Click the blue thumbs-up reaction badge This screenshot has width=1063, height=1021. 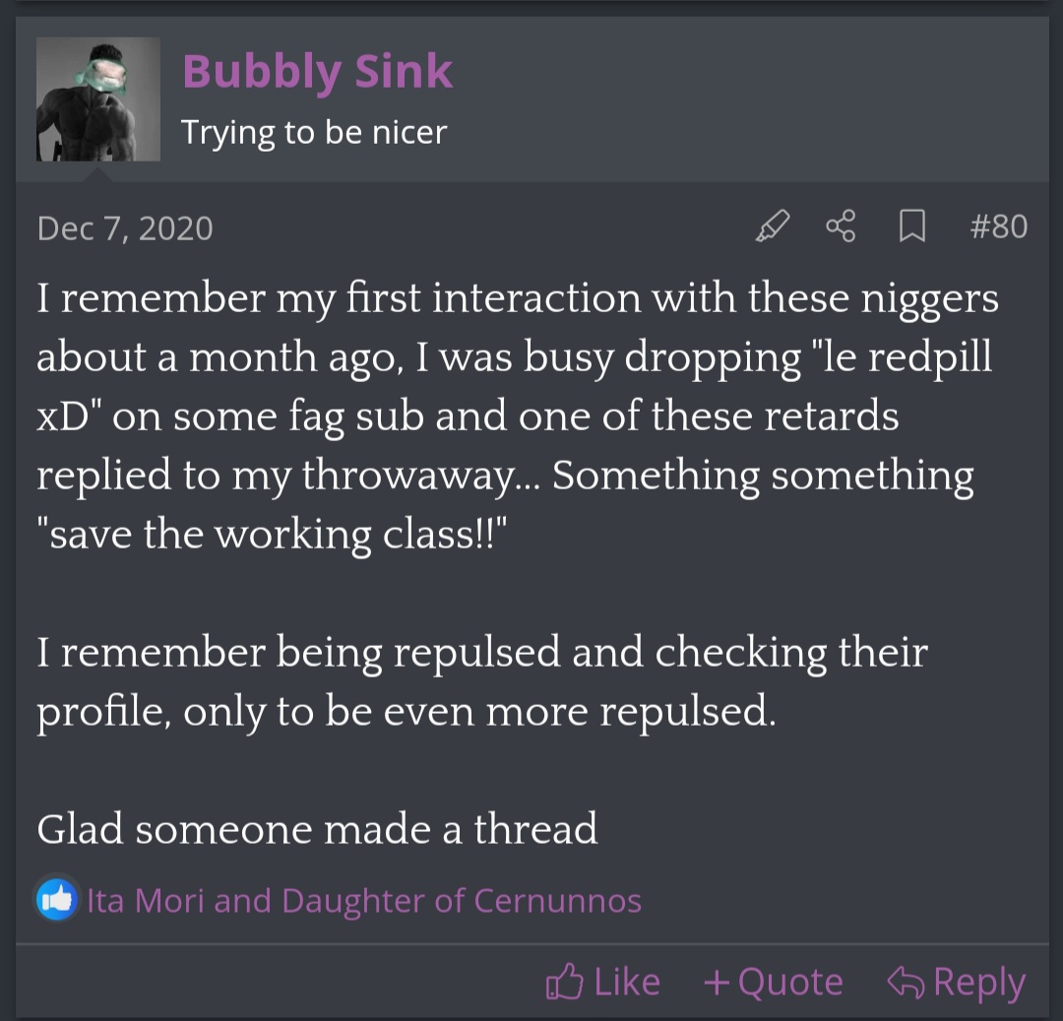57,900
